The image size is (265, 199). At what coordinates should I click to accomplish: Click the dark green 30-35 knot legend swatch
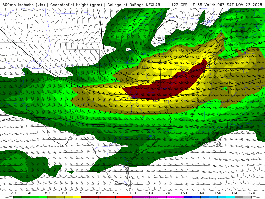(x=18, y=197)
